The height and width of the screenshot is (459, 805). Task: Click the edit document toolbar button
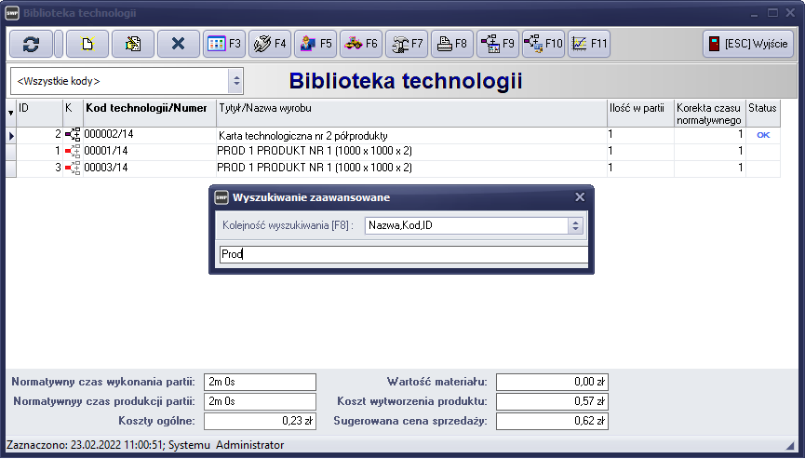[132, 44]
